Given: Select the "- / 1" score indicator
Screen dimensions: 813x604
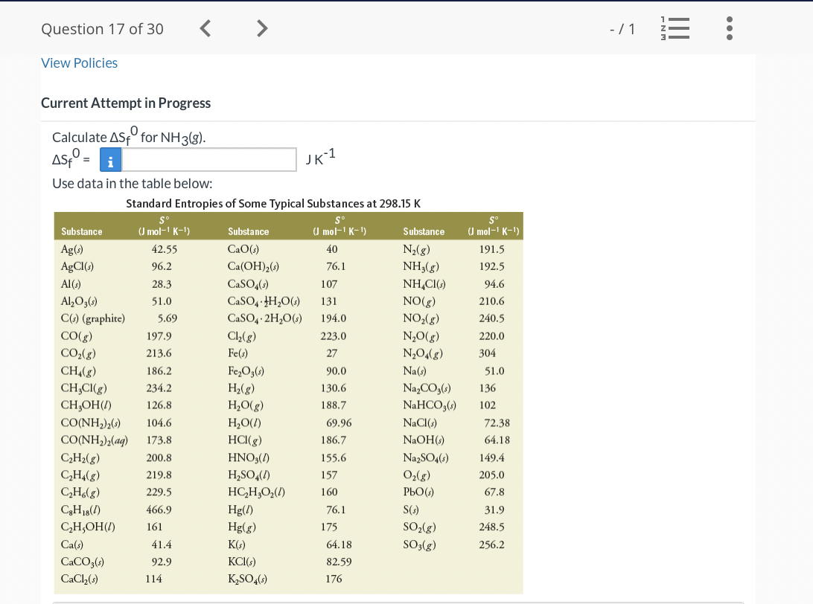Looking at the screenshot, I should point(622,28).
